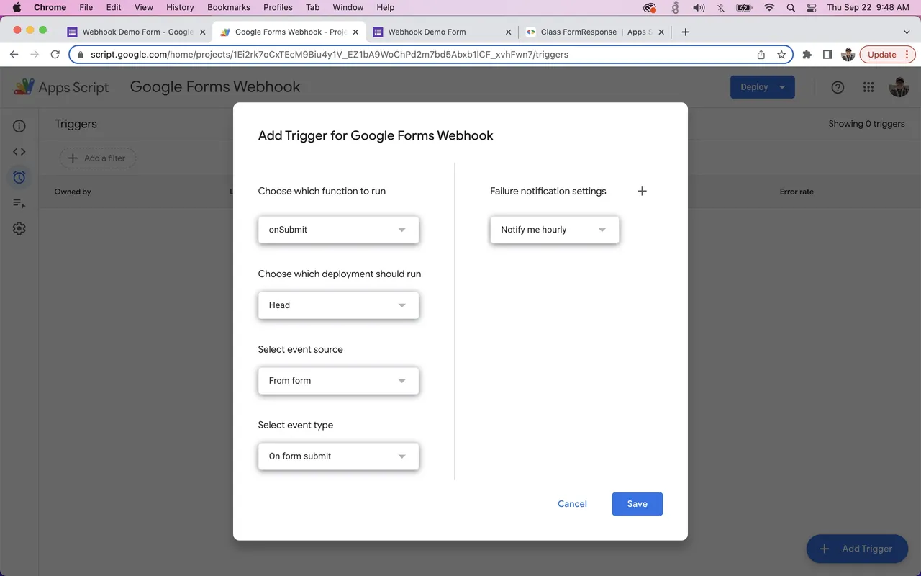
Task: Open the Head deployment dropdown
Action: coord(338,305)
